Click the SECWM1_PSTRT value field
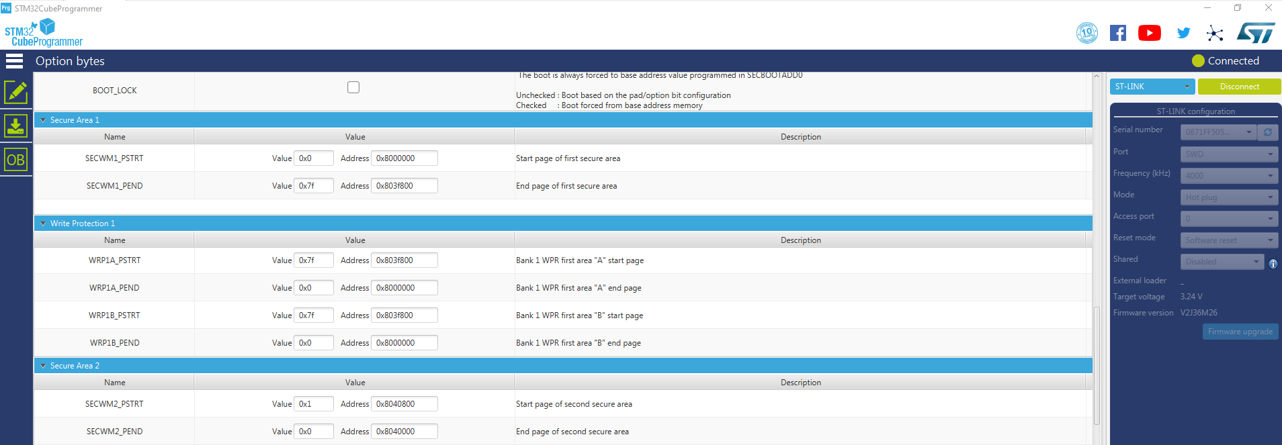Viewport: 1282px width, 445px height. click(x=313, y=158)
